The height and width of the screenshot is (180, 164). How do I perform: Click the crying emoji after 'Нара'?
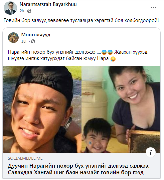(x=113, y=59)
